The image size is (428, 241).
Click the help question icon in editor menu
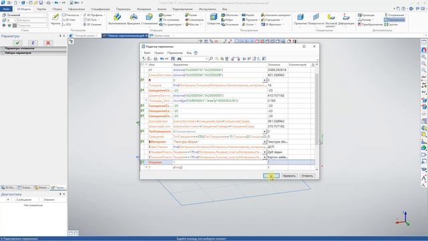tap(195, 53)
